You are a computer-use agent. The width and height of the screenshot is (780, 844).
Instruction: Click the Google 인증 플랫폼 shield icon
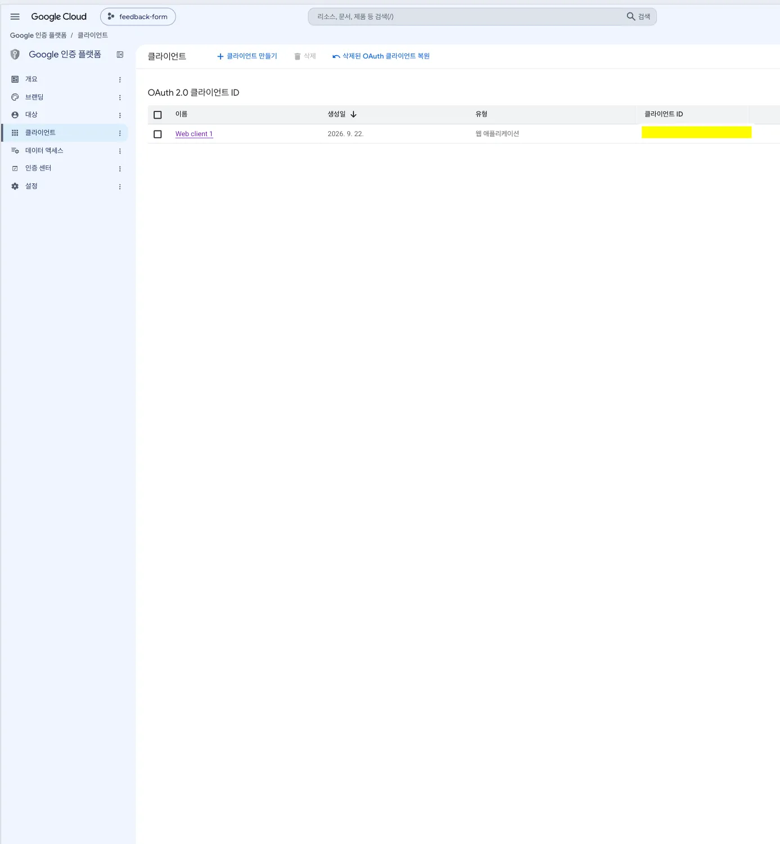(15, 55)
